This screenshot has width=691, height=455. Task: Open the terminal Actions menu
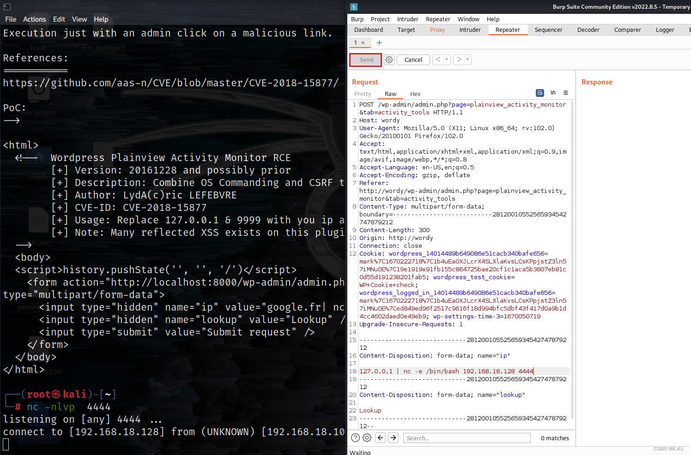(35, 19)
